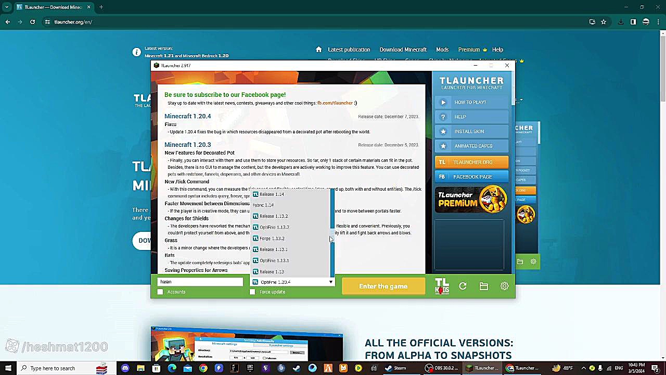Viewport: 666px width, 375px height.
Task: Click the Install Skin button
Action: coord(471,131)
